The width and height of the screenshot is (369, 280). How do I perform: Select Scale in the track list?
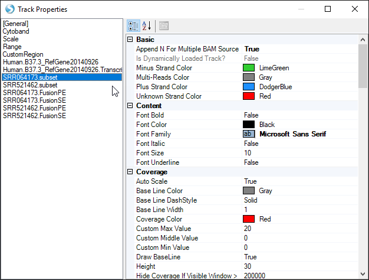coord(62,39)
